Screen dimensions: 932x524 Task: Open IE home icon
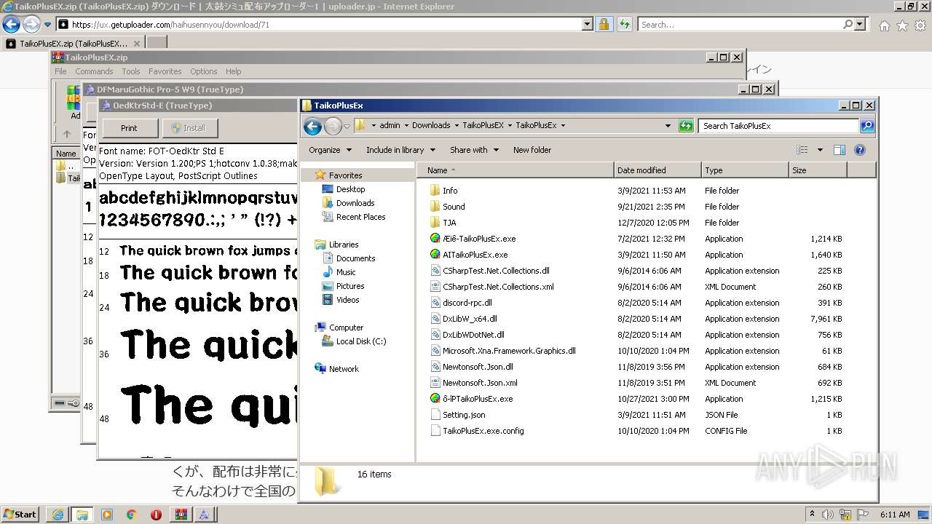click(x=884, y=25)
